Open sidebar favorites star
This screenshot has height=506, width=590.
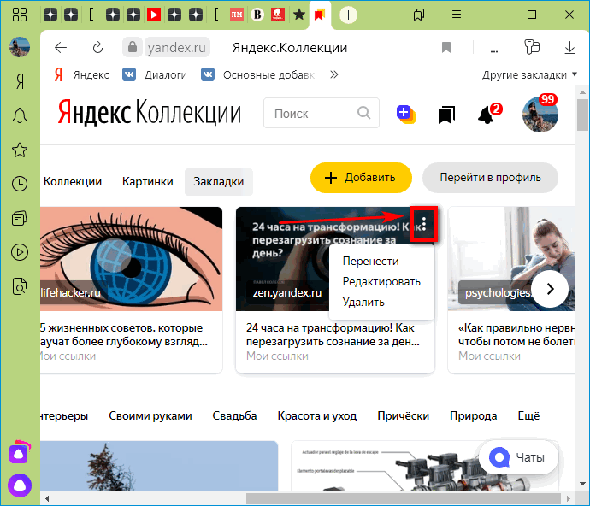[x=20, y=150]
